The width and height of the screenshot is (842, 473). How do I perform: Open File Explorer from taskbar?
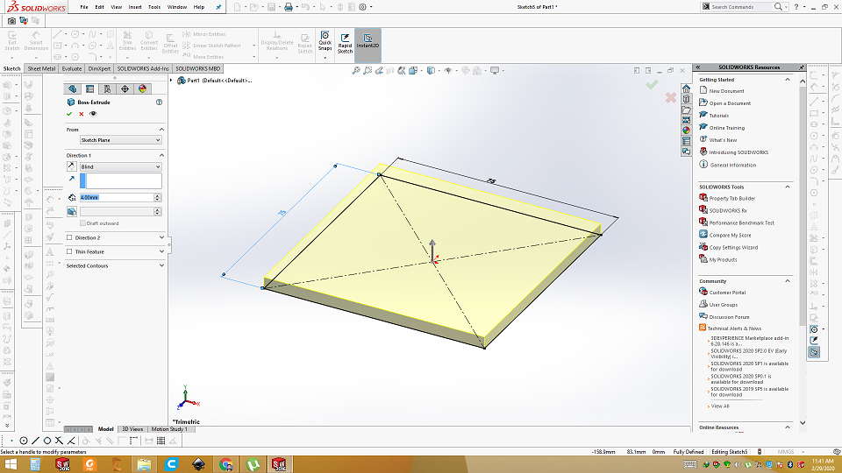[144, 464]
